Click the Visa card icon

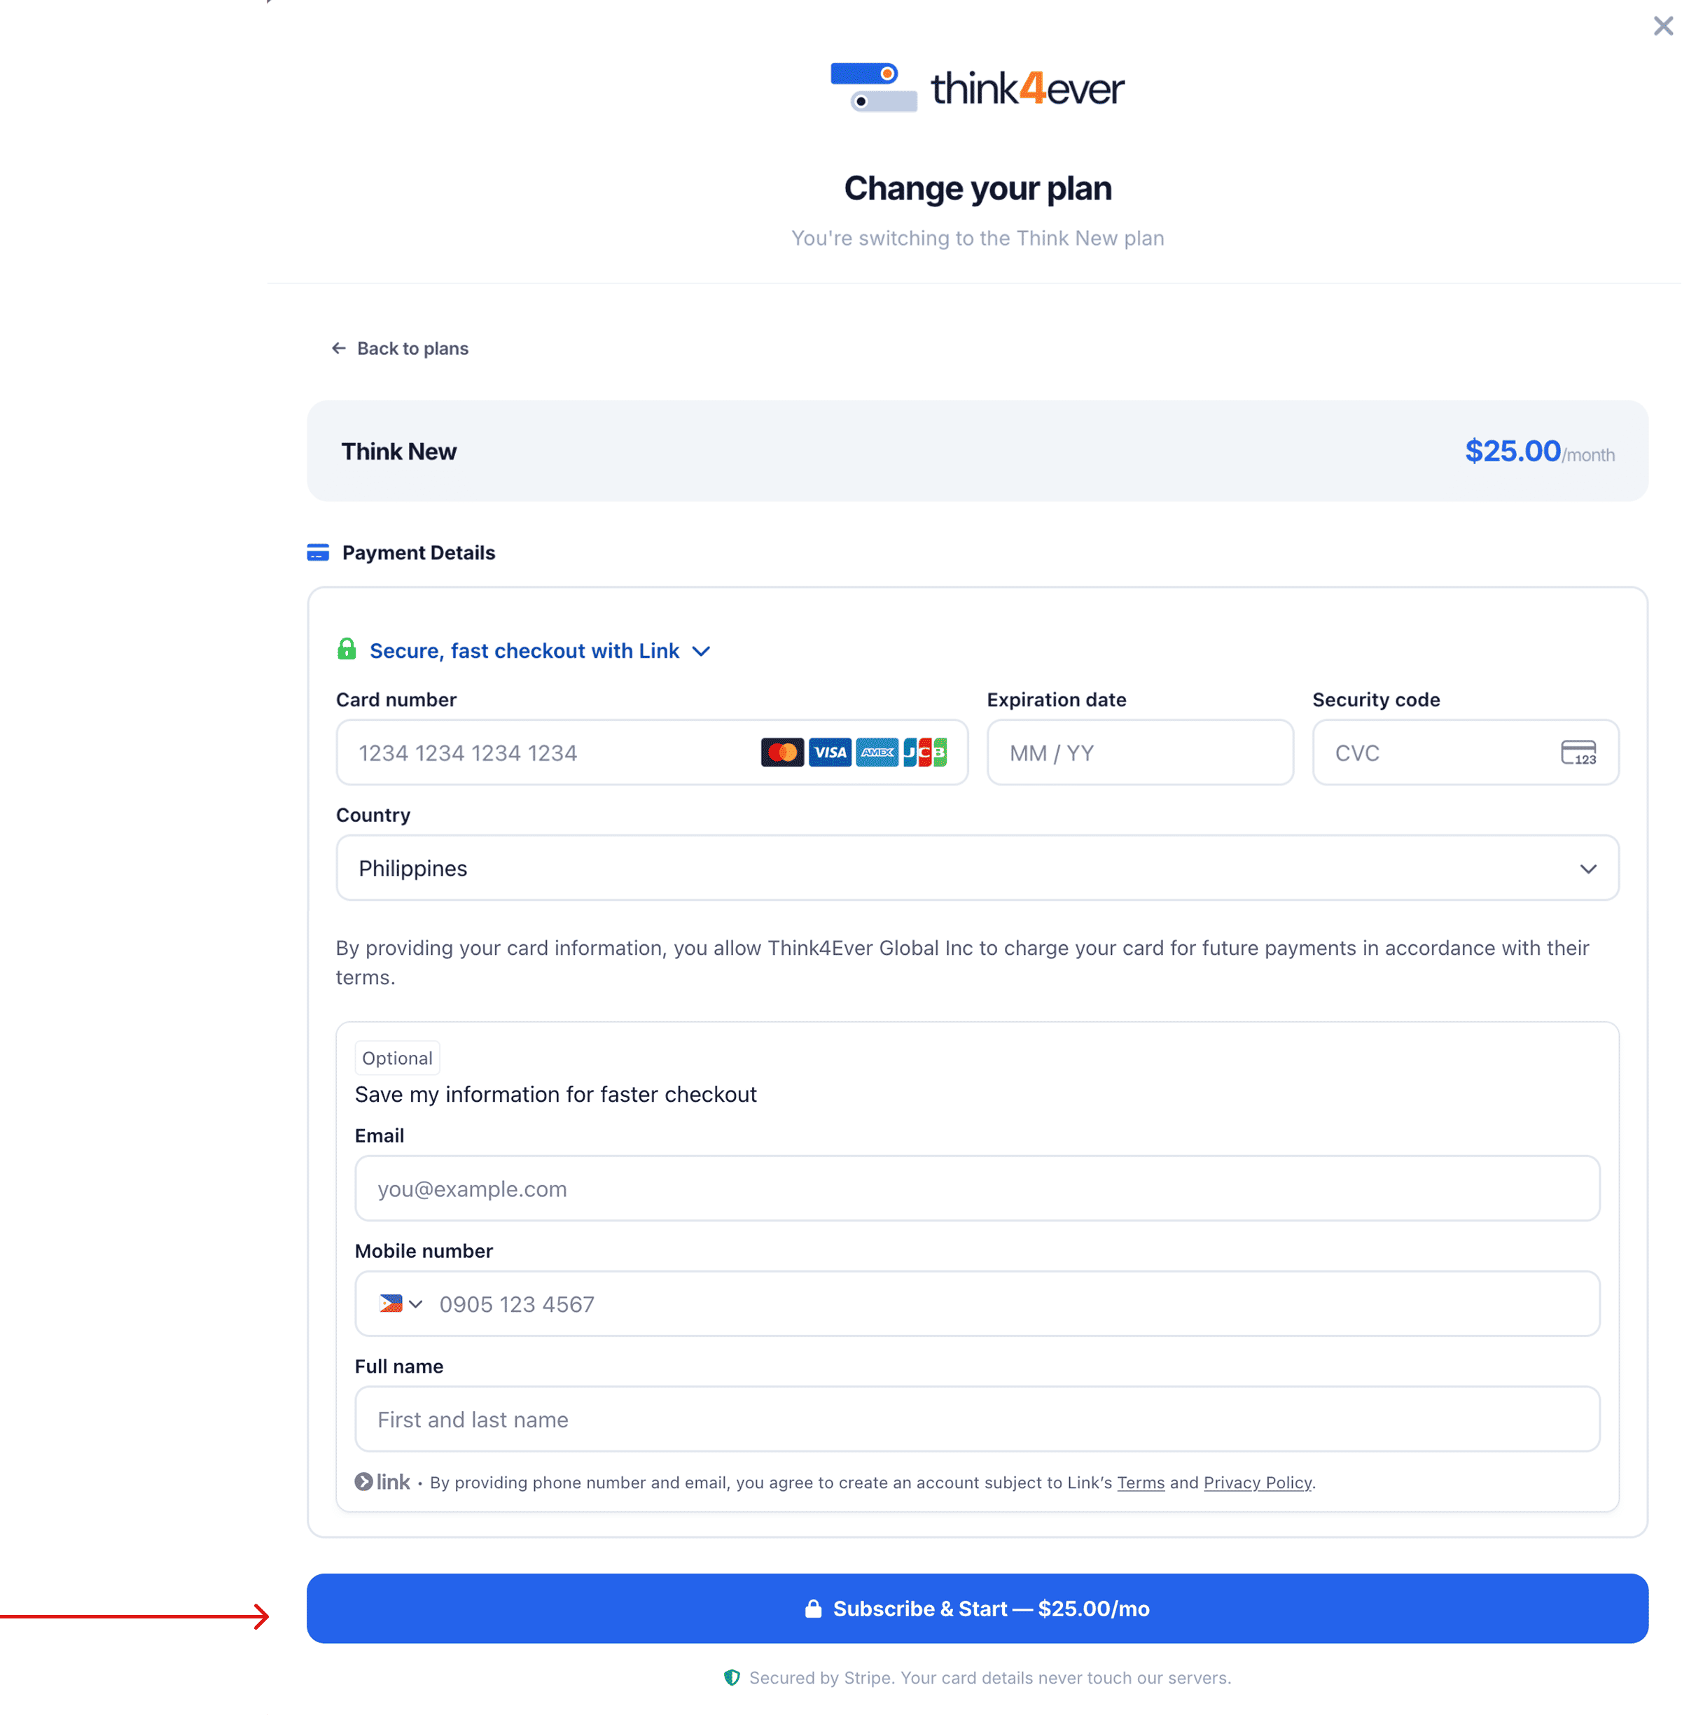pos(830,752)
